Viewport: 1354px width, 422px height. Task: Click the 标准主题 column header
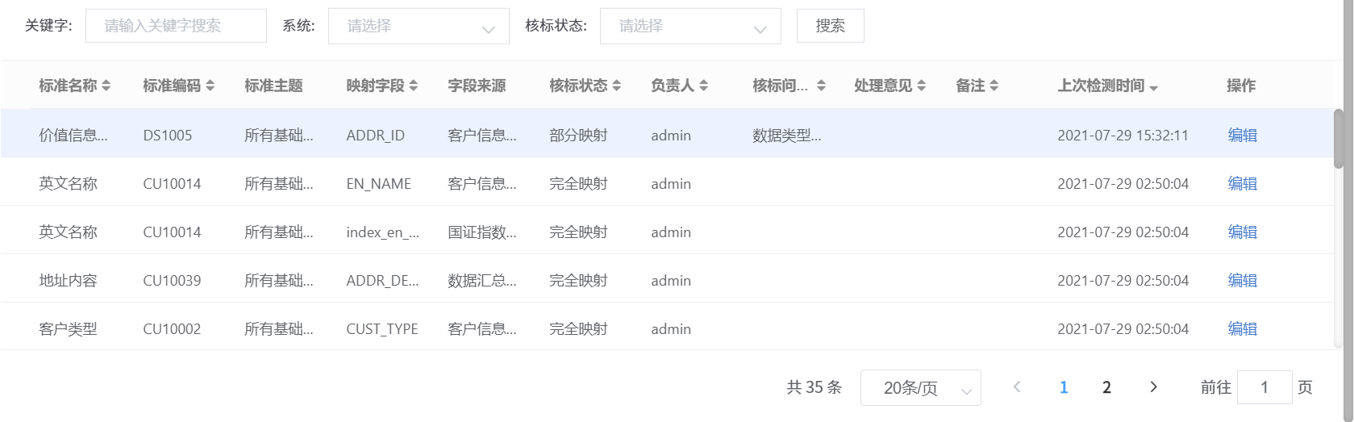273,86
